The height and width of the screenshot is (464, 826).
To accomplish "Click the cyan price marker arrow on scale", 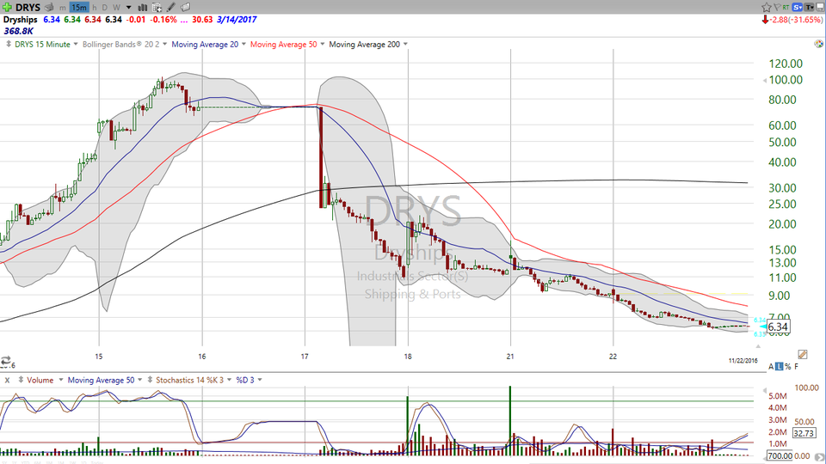I will (762, 327).
